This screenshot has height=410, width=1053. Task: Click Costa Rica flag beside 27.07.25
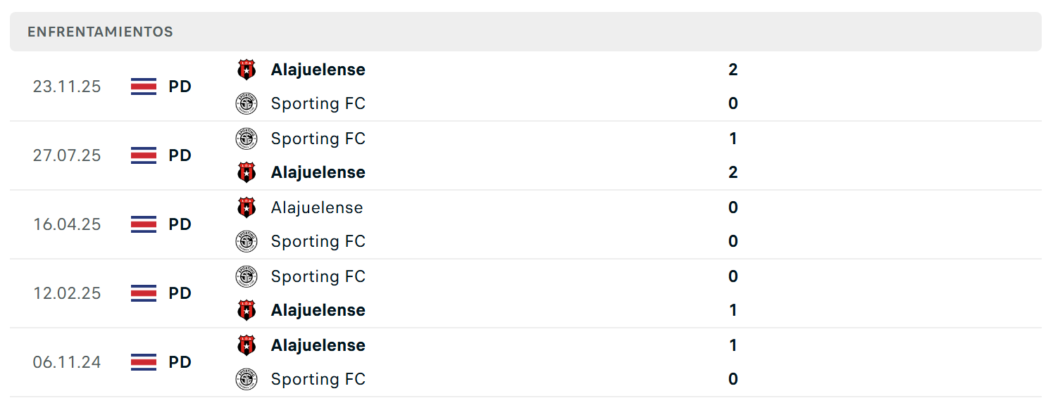(x=144, y=155)
